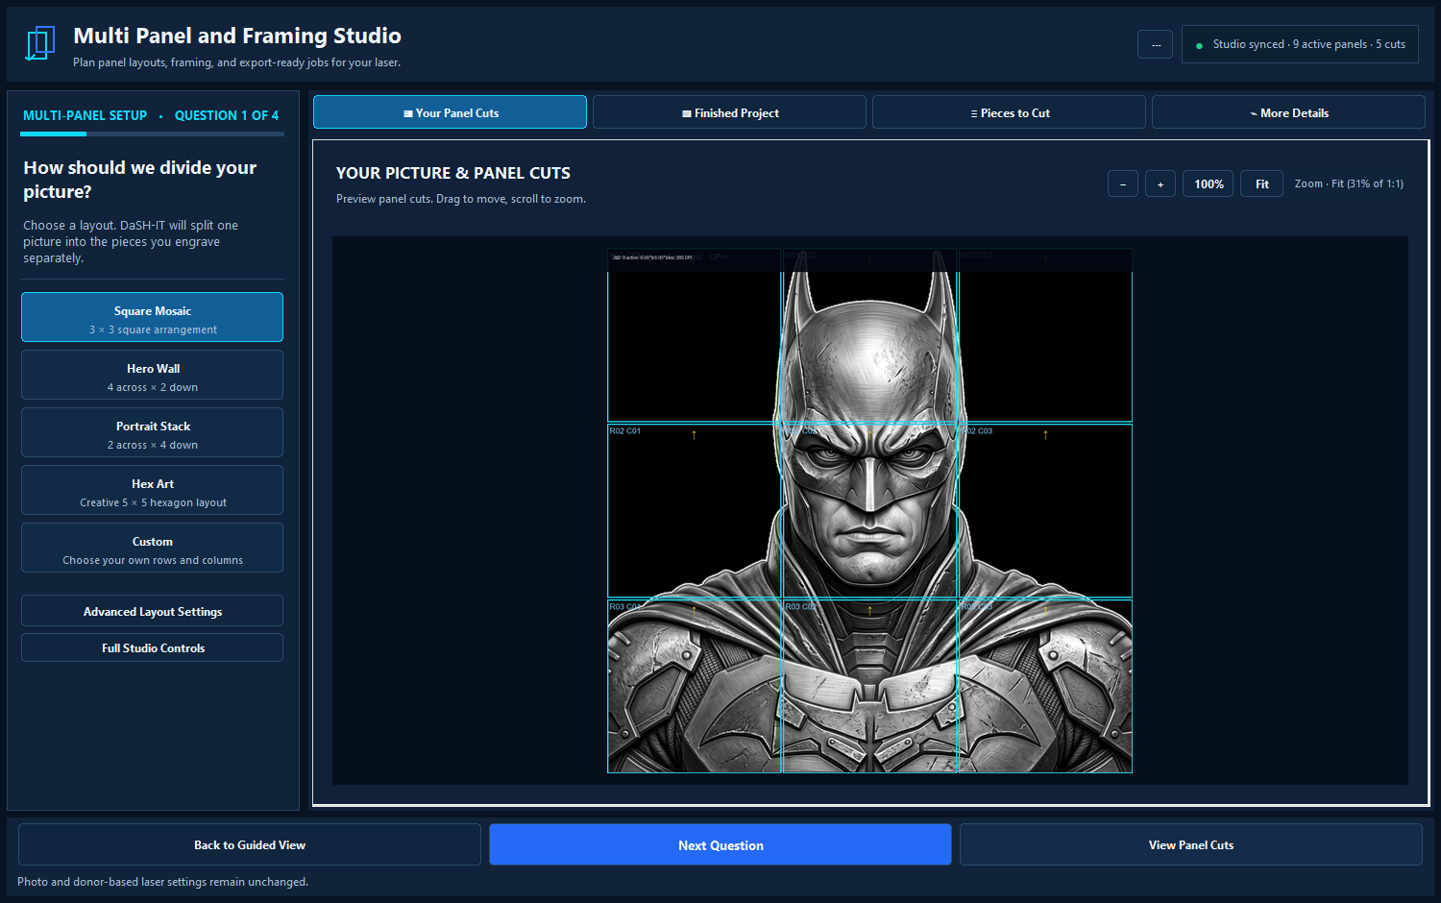Image resolution: width=1441 pixels, height=903 pixels.
Task: Select the Square Mosaic layout
Action: coord(152,317)
